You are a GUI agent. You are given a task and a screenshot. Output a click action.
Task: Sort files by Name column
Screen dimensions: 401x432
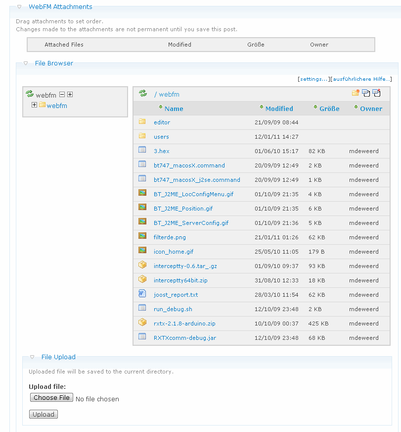(x=174, y=108)
